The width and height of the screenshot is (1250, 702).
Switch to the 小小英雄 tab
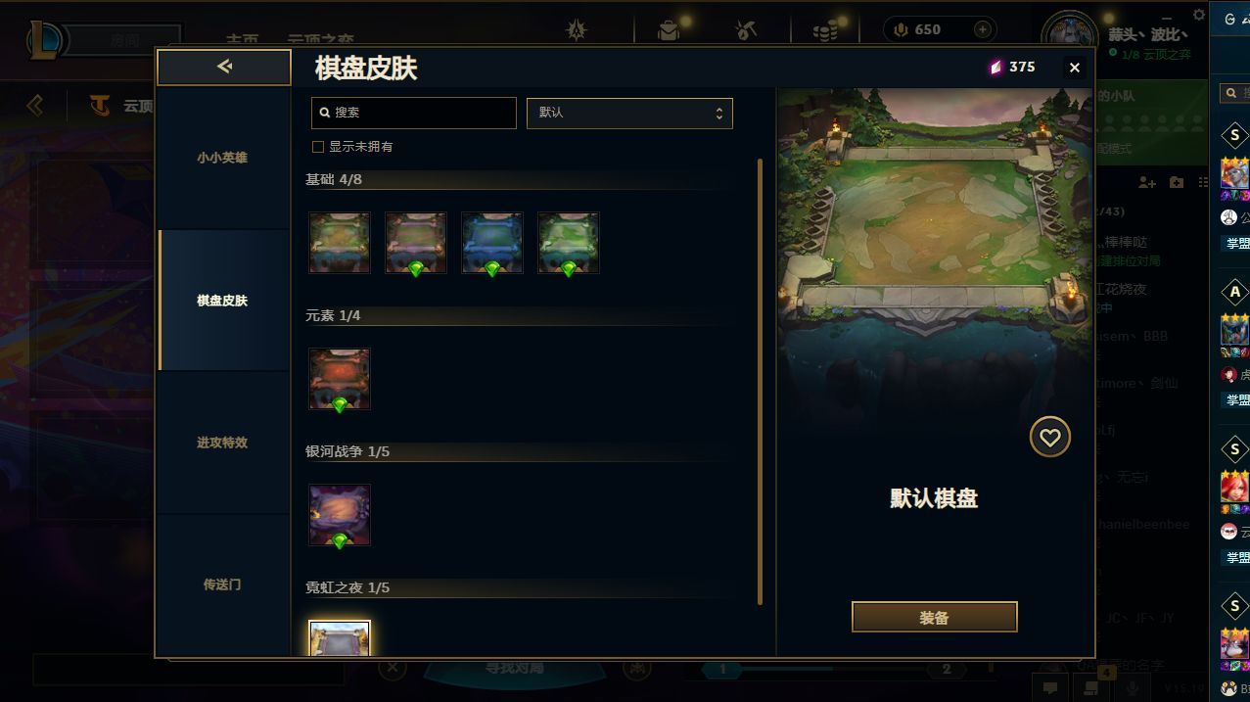[222, 158]
